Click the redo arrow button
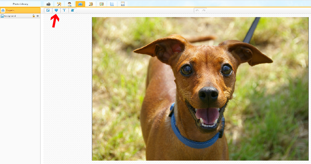Image resolution: width=311 pixels, height=164 pixels. coord(203,10)
